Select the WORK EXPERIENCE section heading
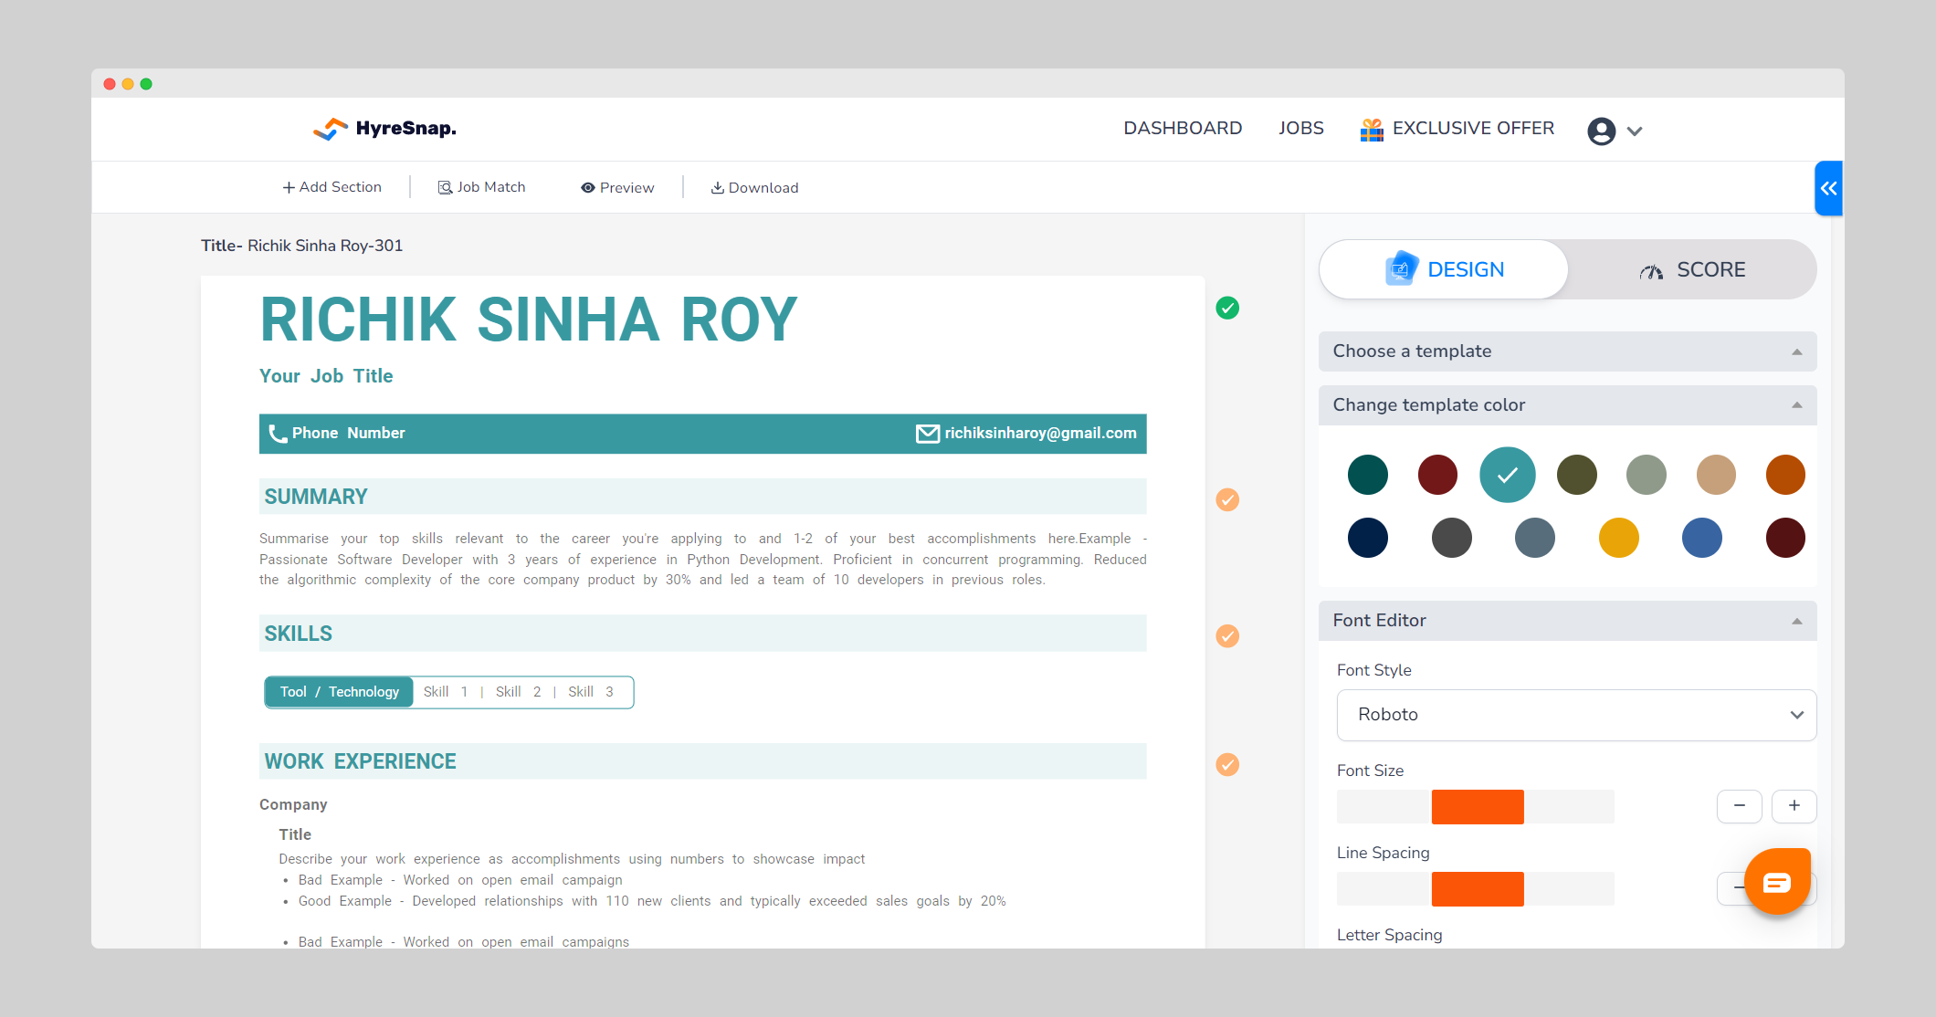 [x=361, y=762]
